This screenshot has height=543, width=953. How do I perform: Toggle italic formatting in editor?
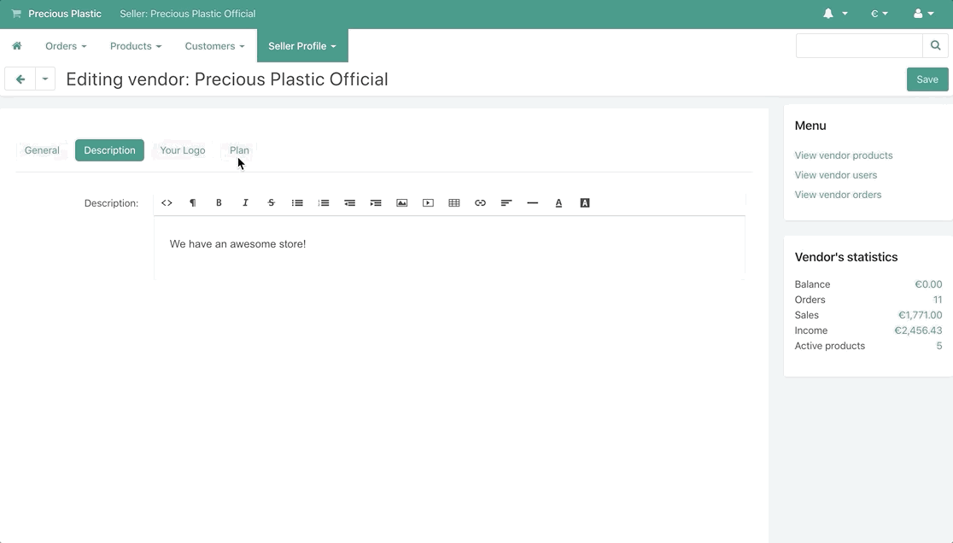coord(245,203)
